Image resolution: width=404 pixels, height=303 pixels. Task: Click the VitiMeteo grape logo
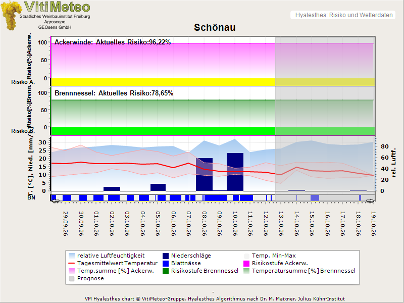tap(11, 15)
